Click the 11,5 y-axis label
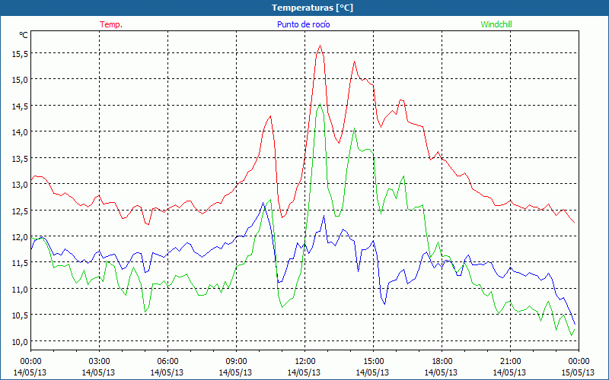This screenshot has height=380, width=609. point(20,263)
